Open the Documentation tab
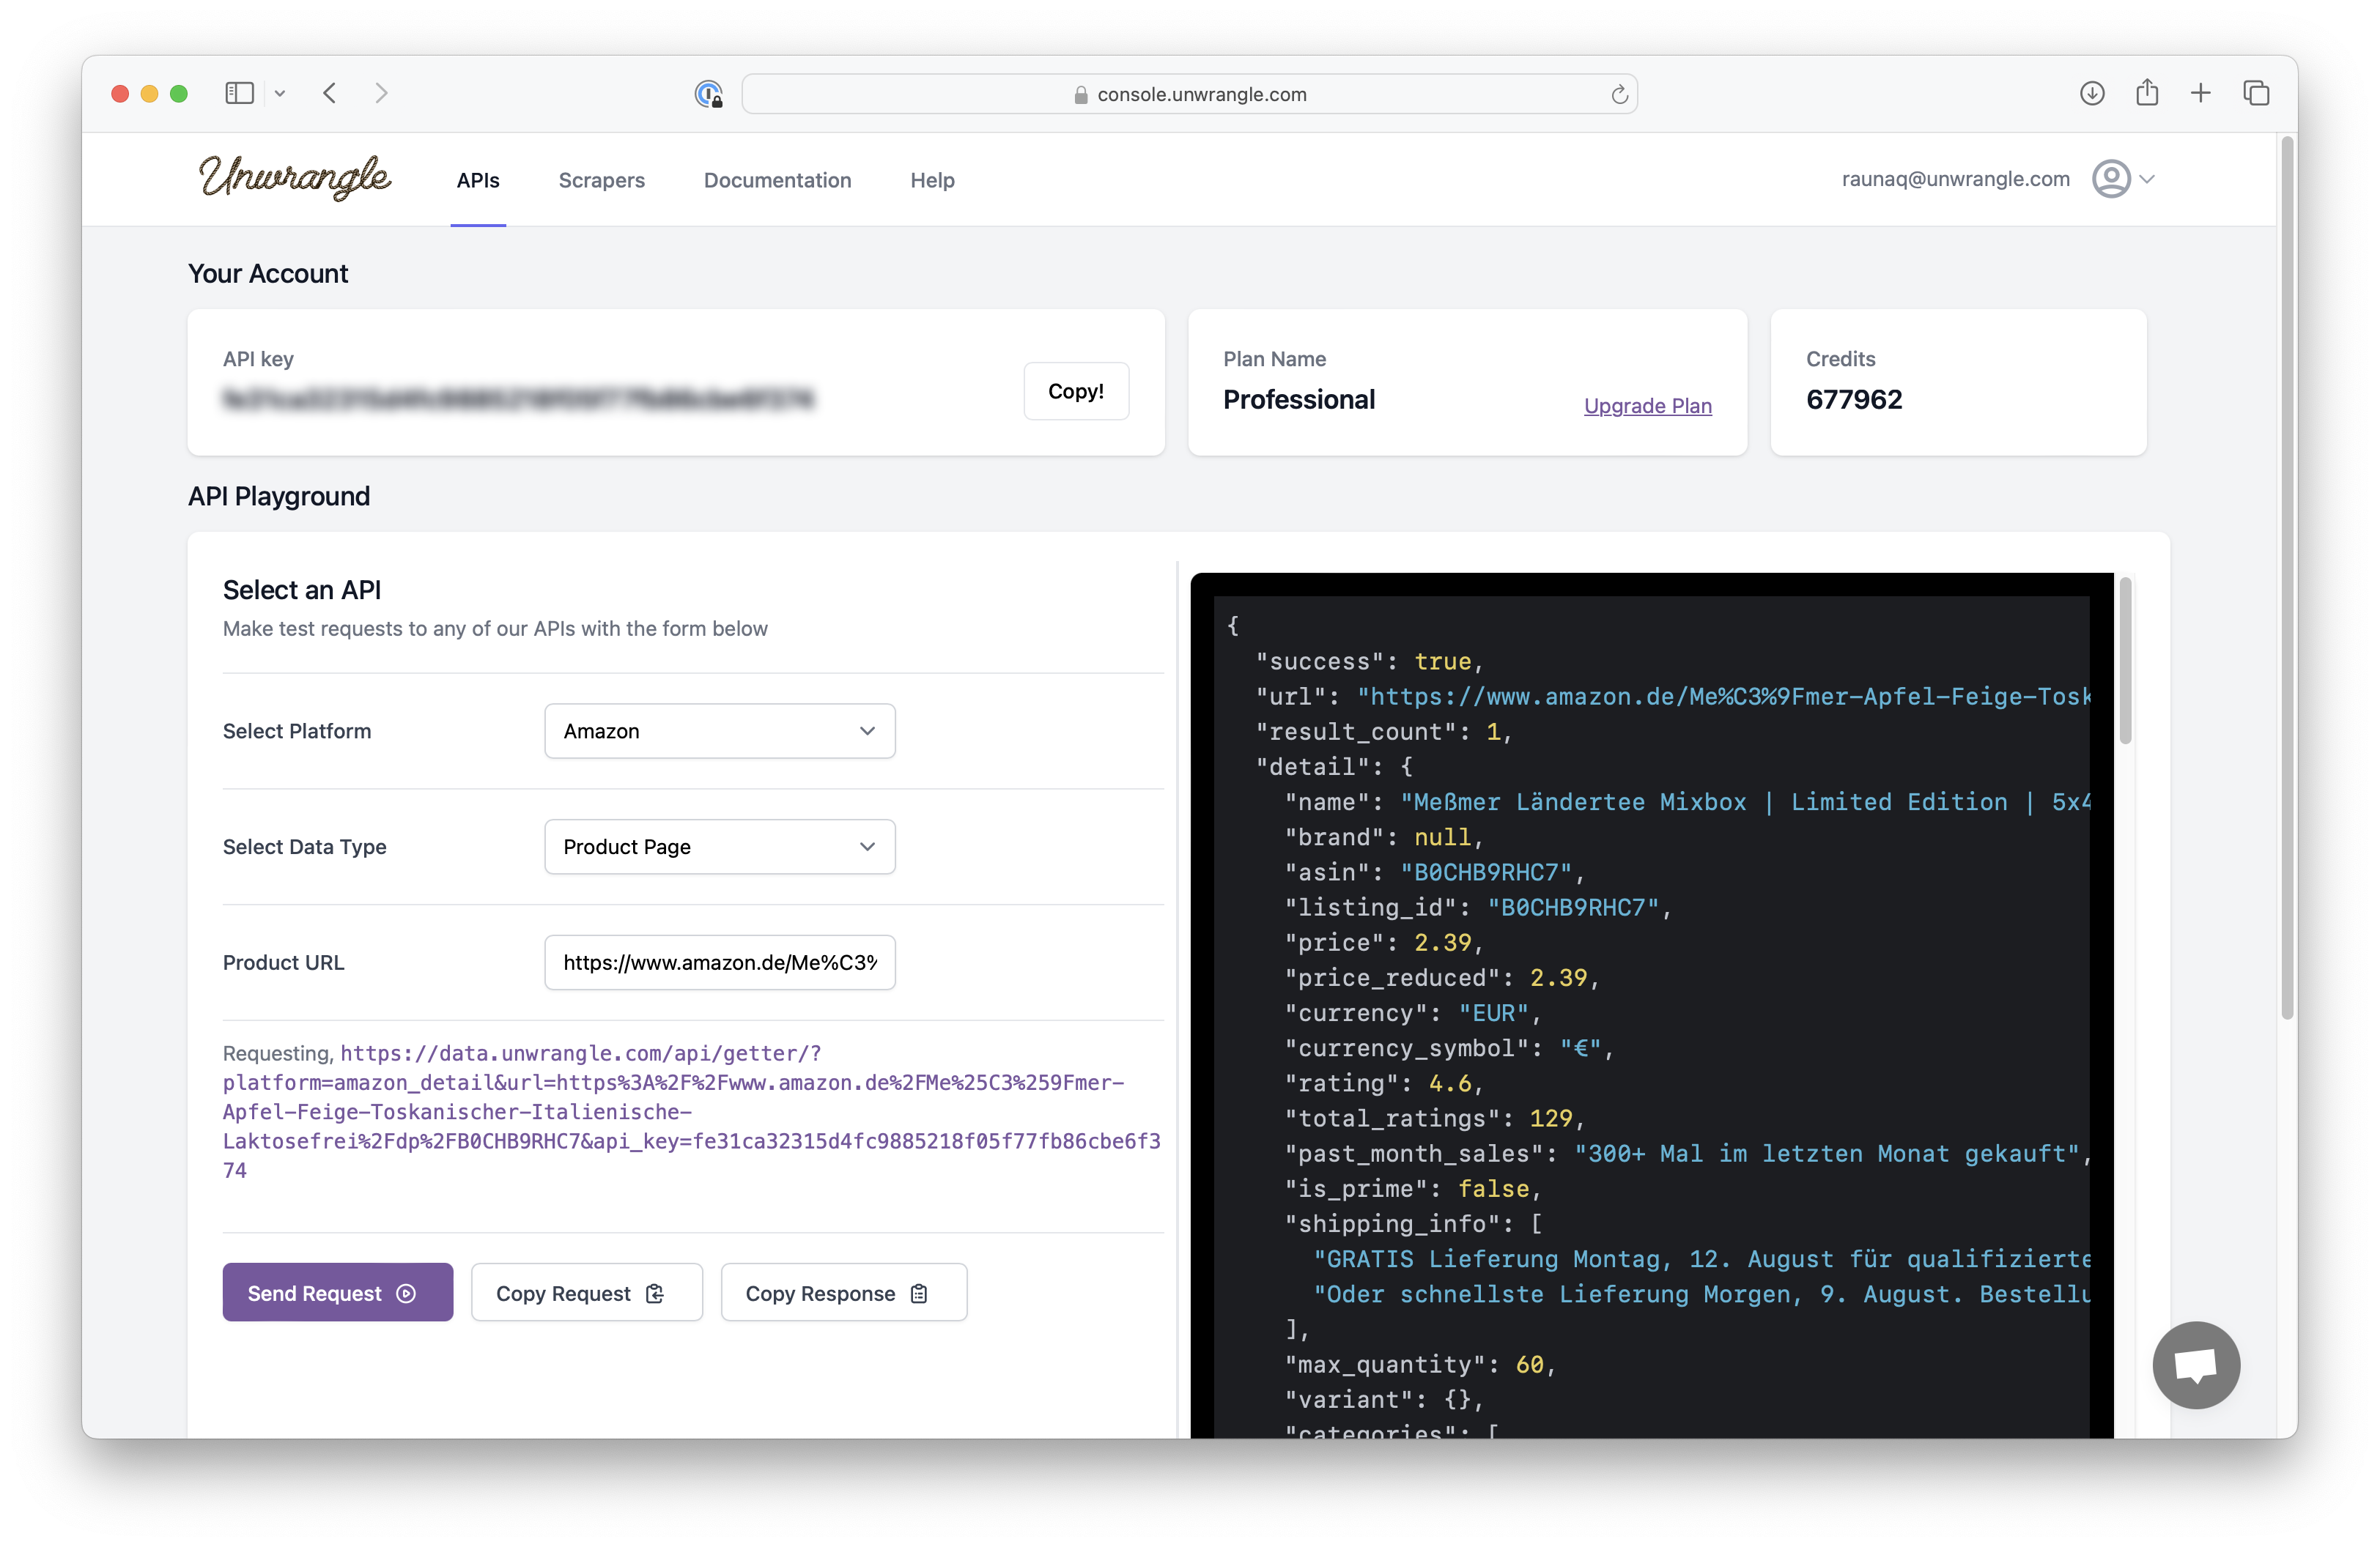The height and width of the screenshot is (1547, 2380). click(x=778, y=180)
